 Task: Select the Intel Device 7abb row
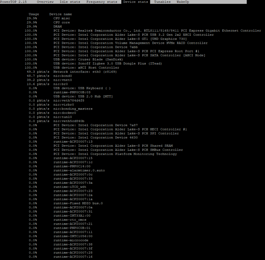(81, 47)
